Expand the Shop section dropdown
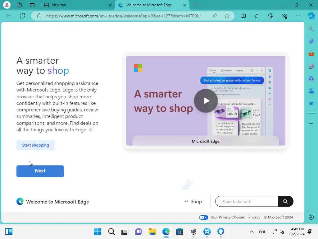 point(193,201)
